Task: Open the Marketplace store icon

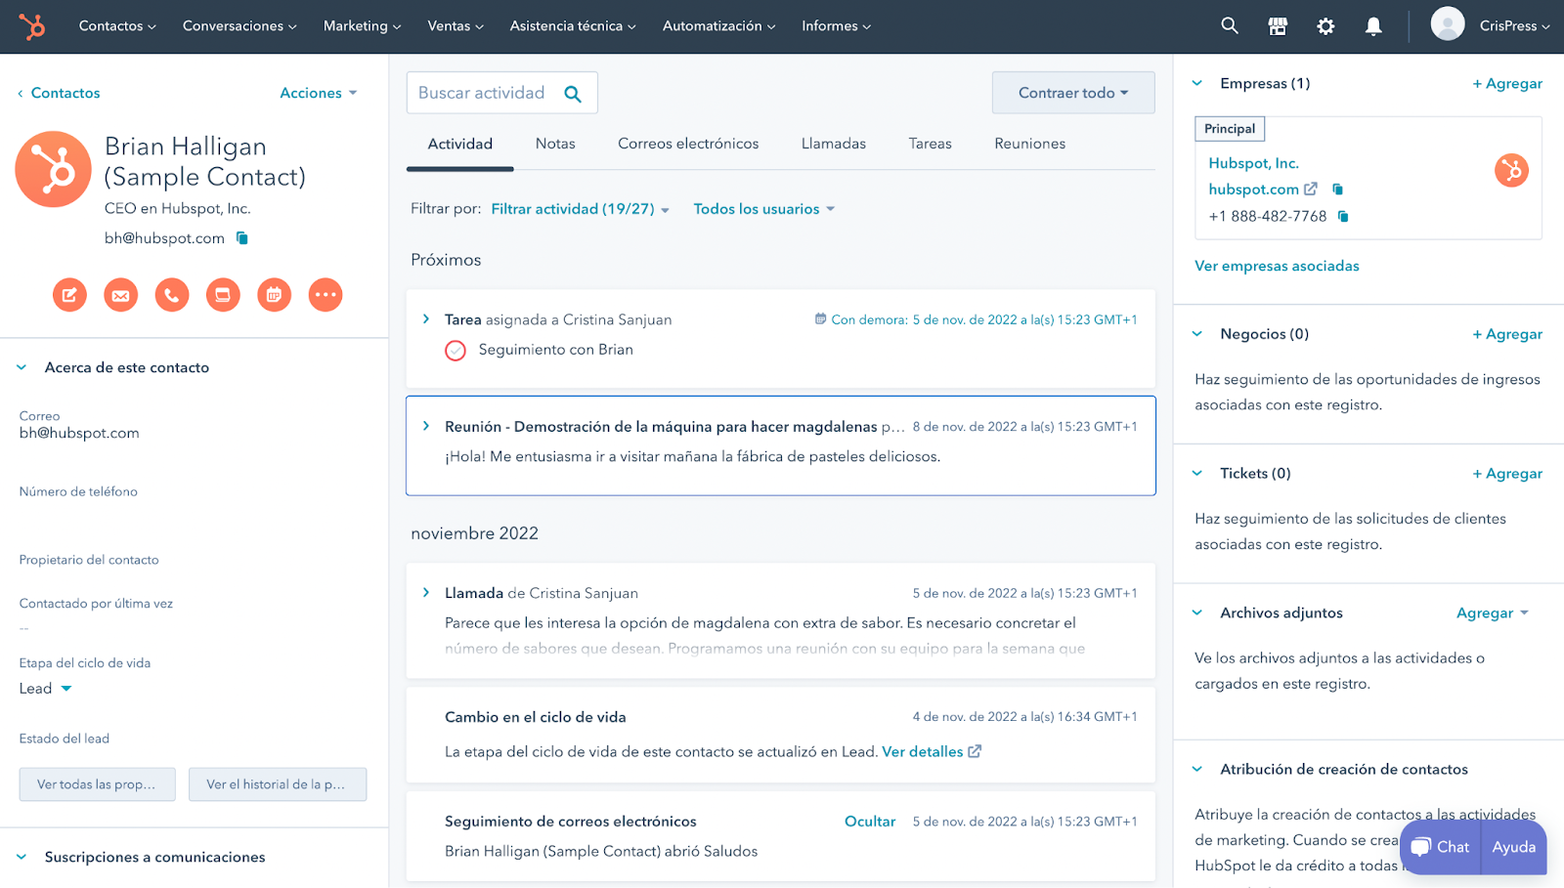Action: pyautogui.click(x=1278, y=26)
